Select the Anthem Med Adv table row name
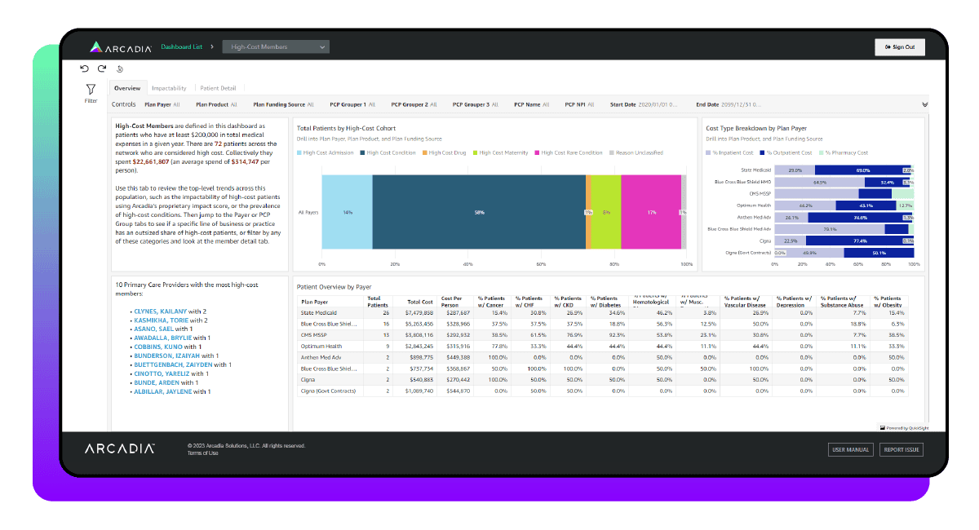Image resolution: width=979 pixels, height=530 pixels. pyautogui.click(x=321, y=357)
